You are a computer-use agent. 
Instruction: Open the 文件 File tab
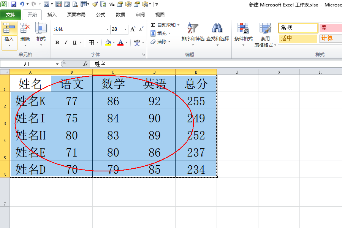click(11, 14)
